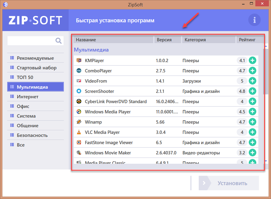Select the Windows Movie Maker name text
Image resolution: width=271 pixels, height=199 pixels.
tap(108, 153)
